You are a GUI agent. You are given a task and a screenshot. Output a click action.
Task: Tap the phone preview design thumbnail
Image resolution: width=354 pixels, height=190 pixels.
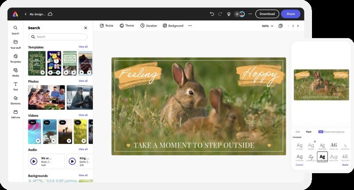tap(321, 85)
